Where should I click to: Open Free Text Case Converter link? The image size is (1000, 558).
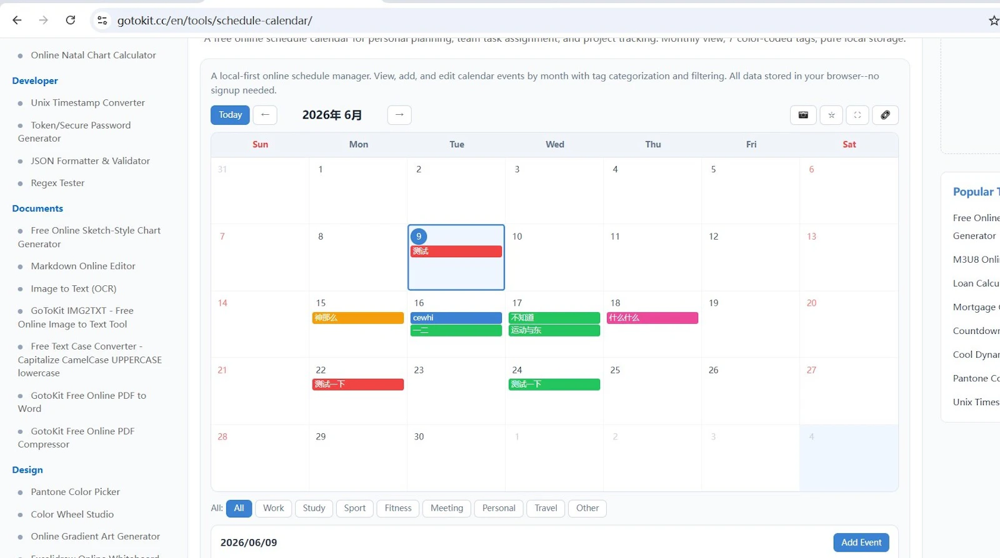point(89,360)
